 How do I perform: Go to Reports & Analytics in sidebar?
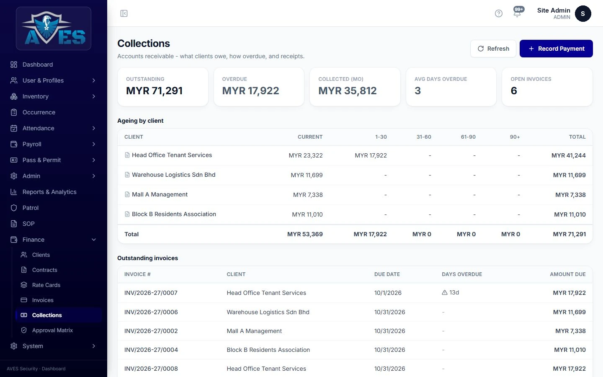pyautogui.click(x=54, y=192)
